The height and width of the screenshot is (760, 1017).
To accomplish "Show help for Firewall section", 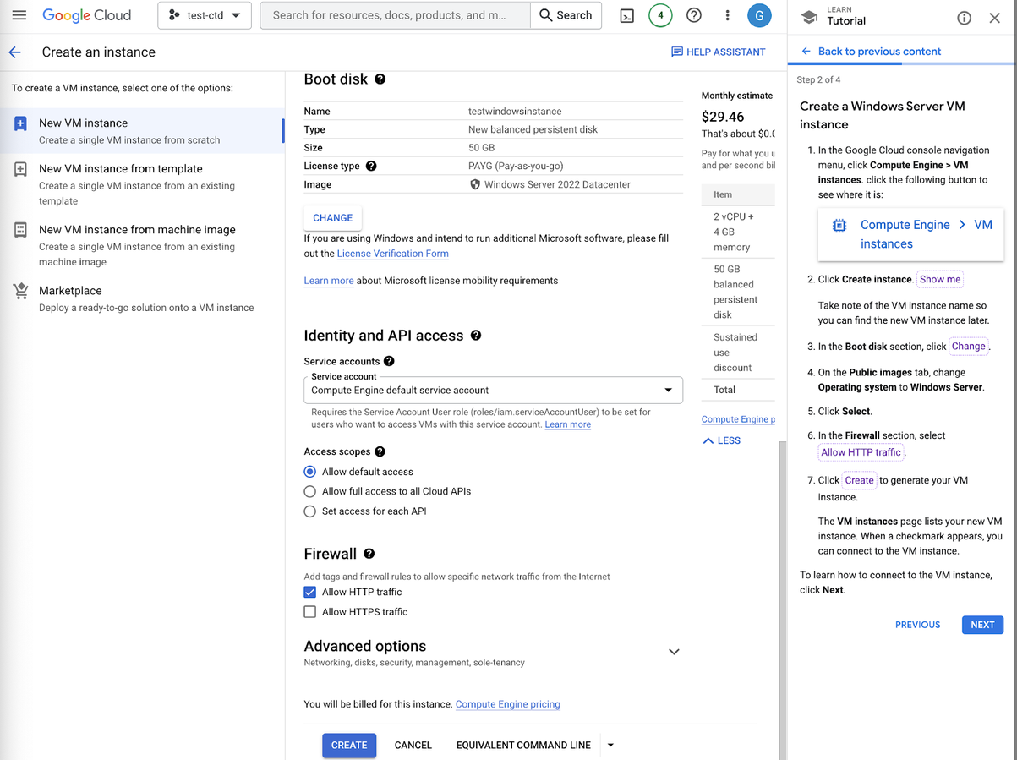I will coord(369,554).
